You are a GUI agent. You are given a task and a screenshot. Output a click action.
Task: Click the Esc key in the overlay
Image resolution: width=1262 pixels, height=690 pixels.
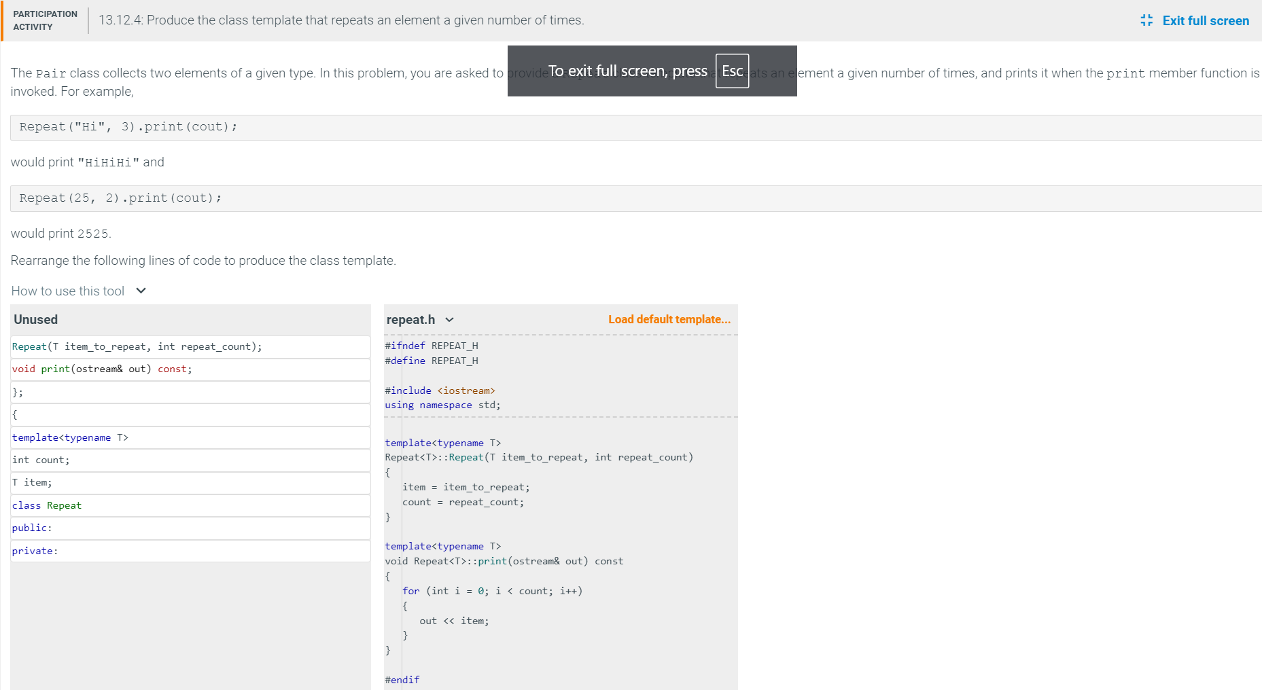(732, 70)
